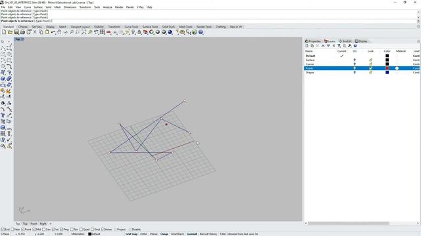Click the Paste clipboard icon

tap(47, 32)
